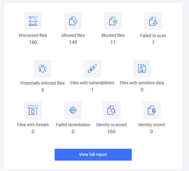
Task: Select the Failed remediation target icon
Action: click(x=73, y=110)
